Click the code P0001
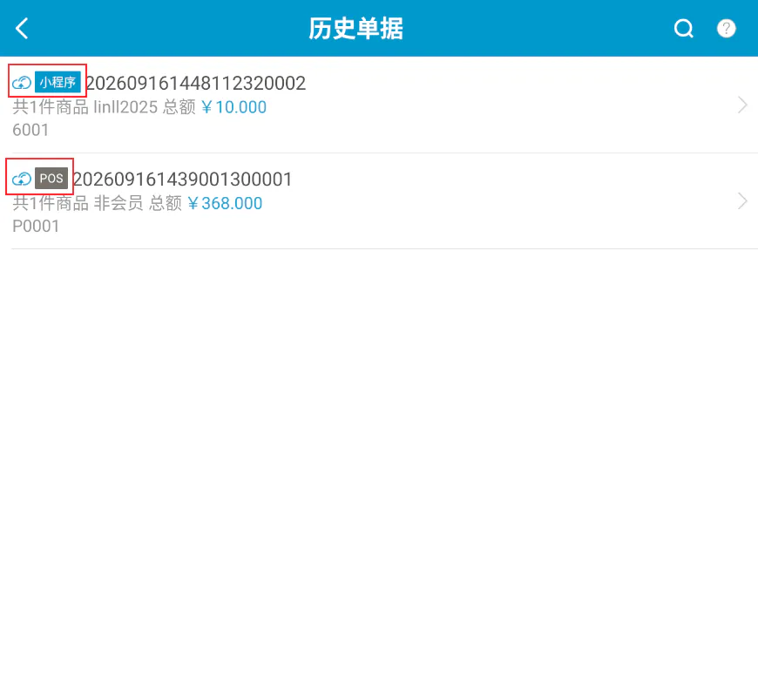This screenshot has width=758, height=699. (36, 227)
